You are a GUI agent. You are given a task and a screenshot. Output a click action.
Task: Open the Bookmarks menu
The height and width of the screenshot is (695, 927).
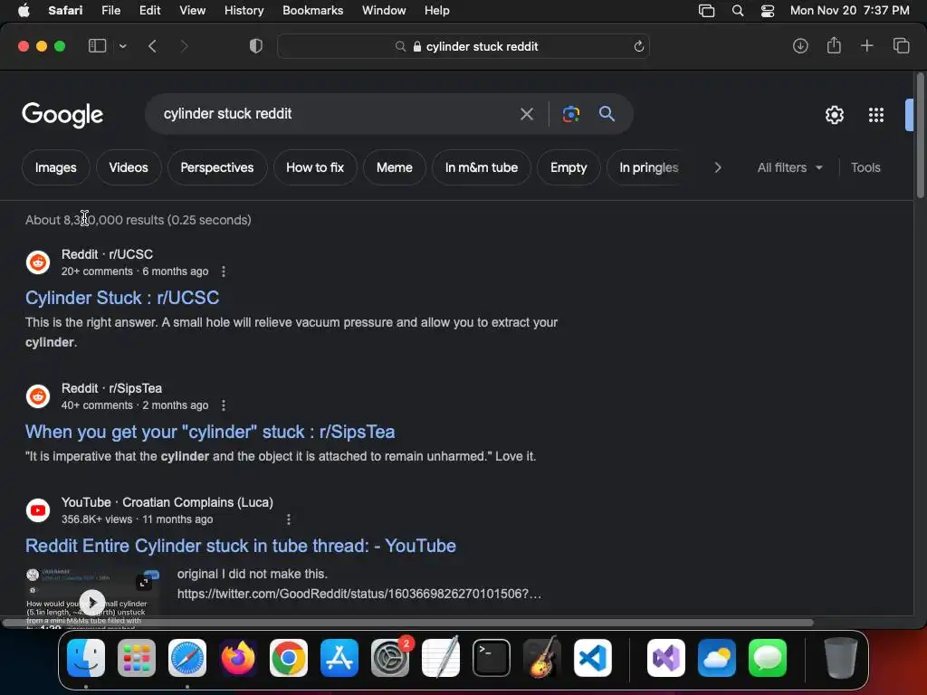click(x=312, y=10)
